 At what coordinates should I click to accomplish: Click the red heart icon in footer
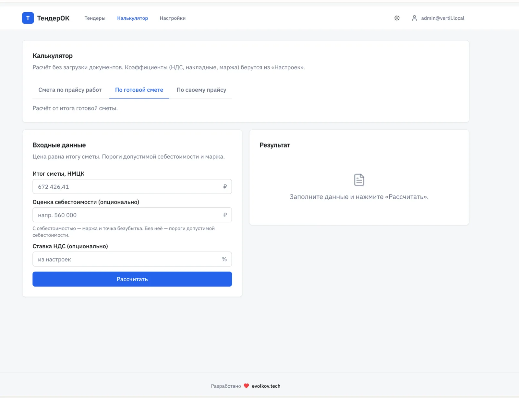(x=246, y=386)
